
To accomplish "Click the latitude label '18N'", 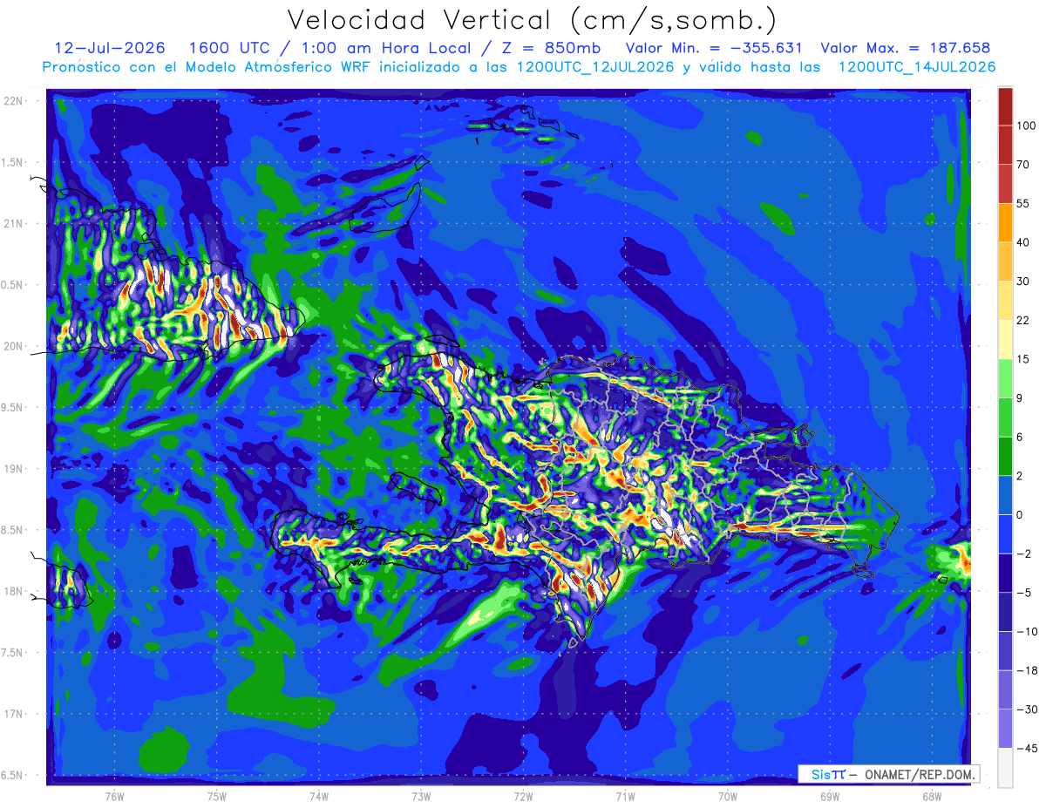I will pos(15,591).
